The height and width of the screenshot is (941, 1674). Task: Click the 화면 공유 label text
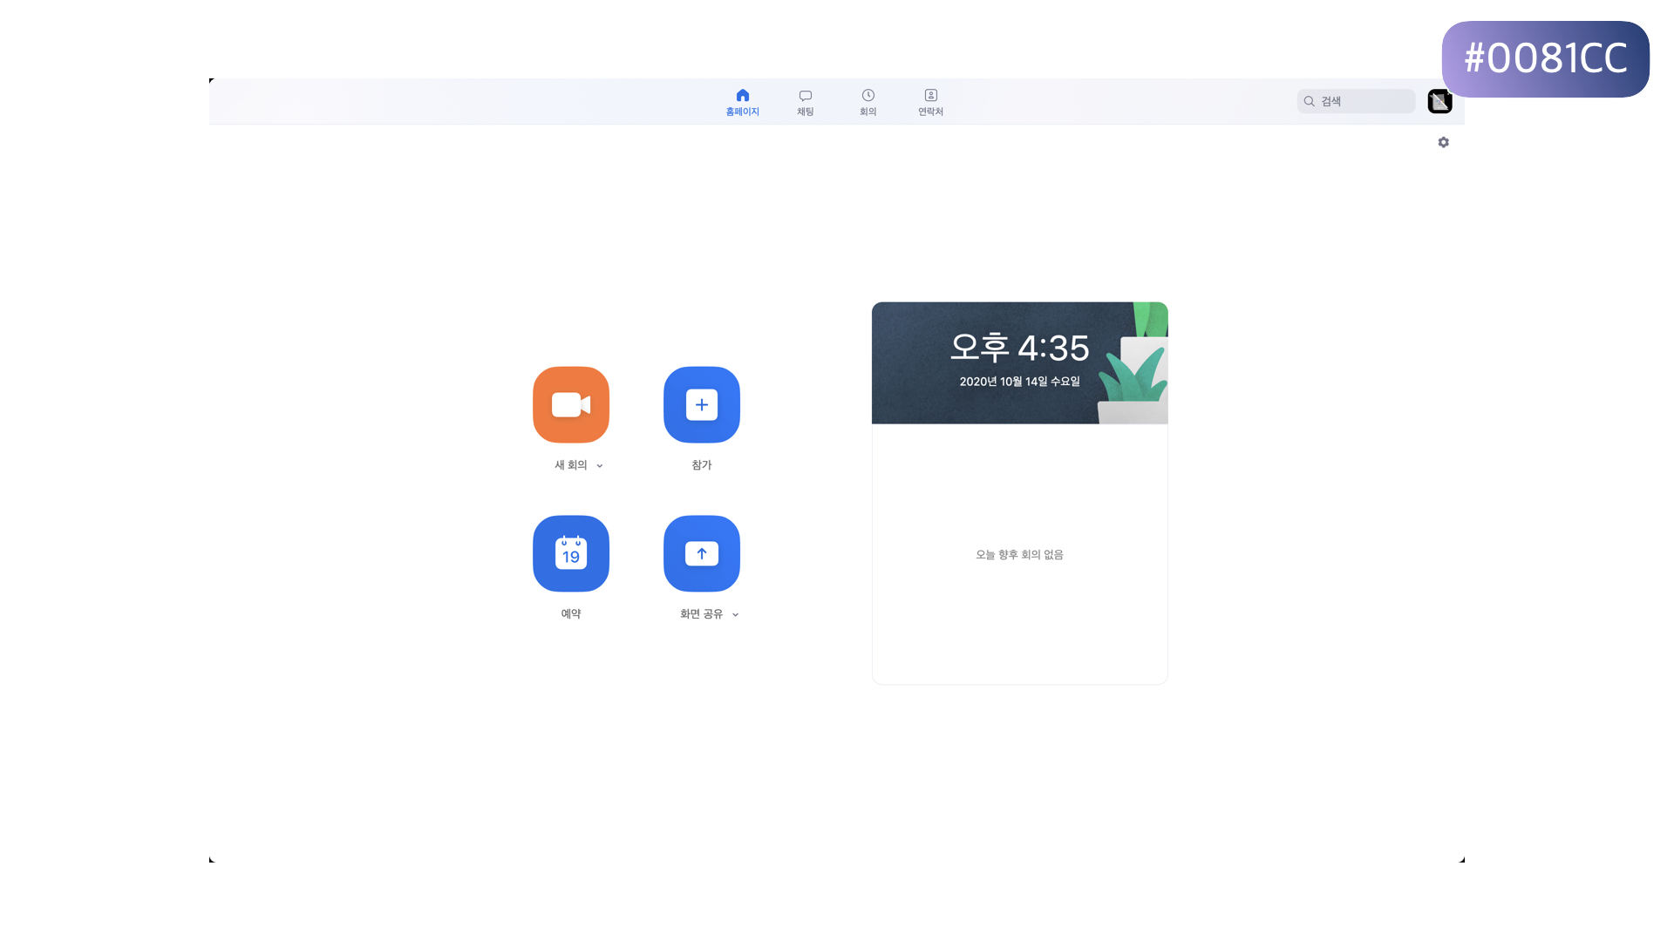click(x=702, y=614)
